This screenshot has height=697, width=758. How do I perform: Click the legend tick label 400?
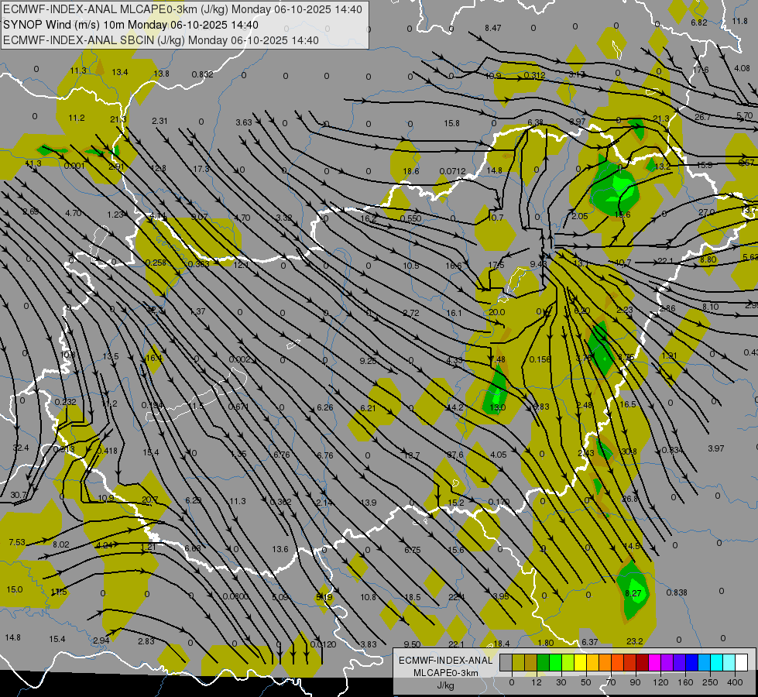coord(735,682)
